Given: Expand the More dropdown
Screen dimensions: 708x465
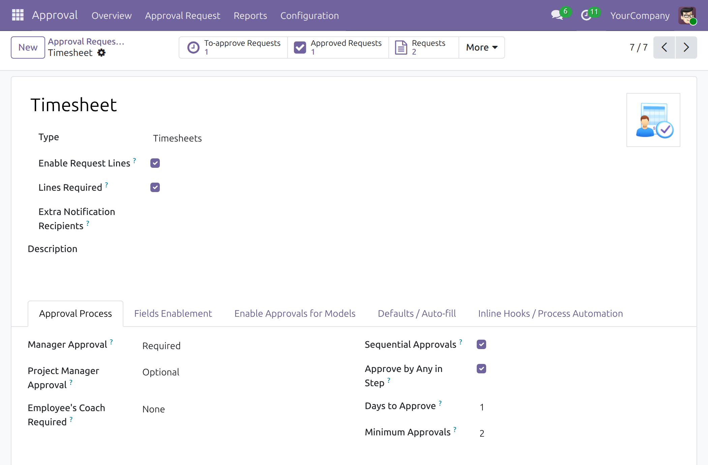Looking at the screenshot, I should [x=482, y=48].
